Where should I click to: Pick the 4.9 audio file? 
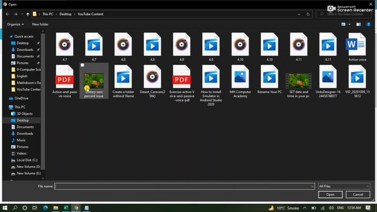pos(181,45)
